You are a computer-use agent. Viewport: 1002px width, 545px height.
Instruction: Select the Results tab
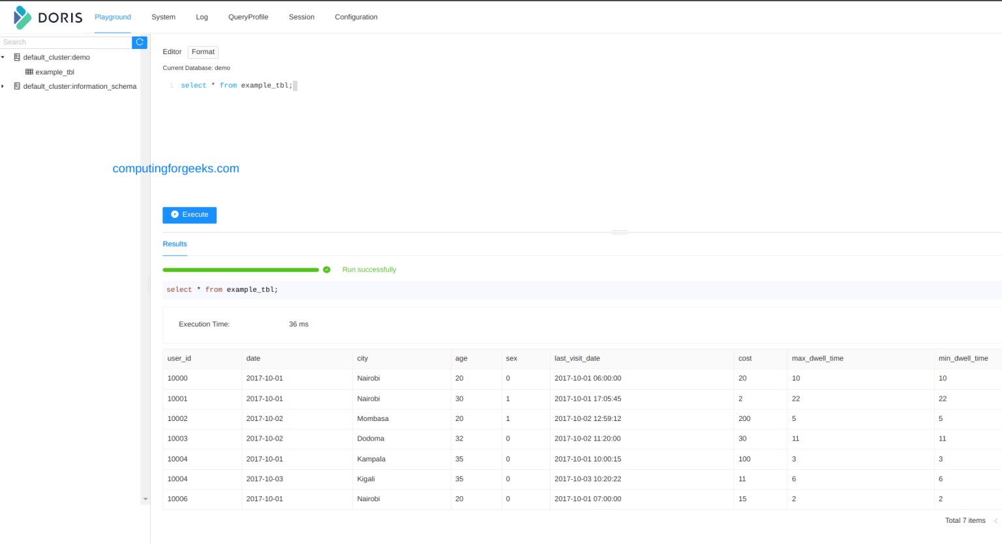pos(174,243)
